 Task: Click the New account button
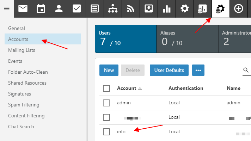click(109, 70)
